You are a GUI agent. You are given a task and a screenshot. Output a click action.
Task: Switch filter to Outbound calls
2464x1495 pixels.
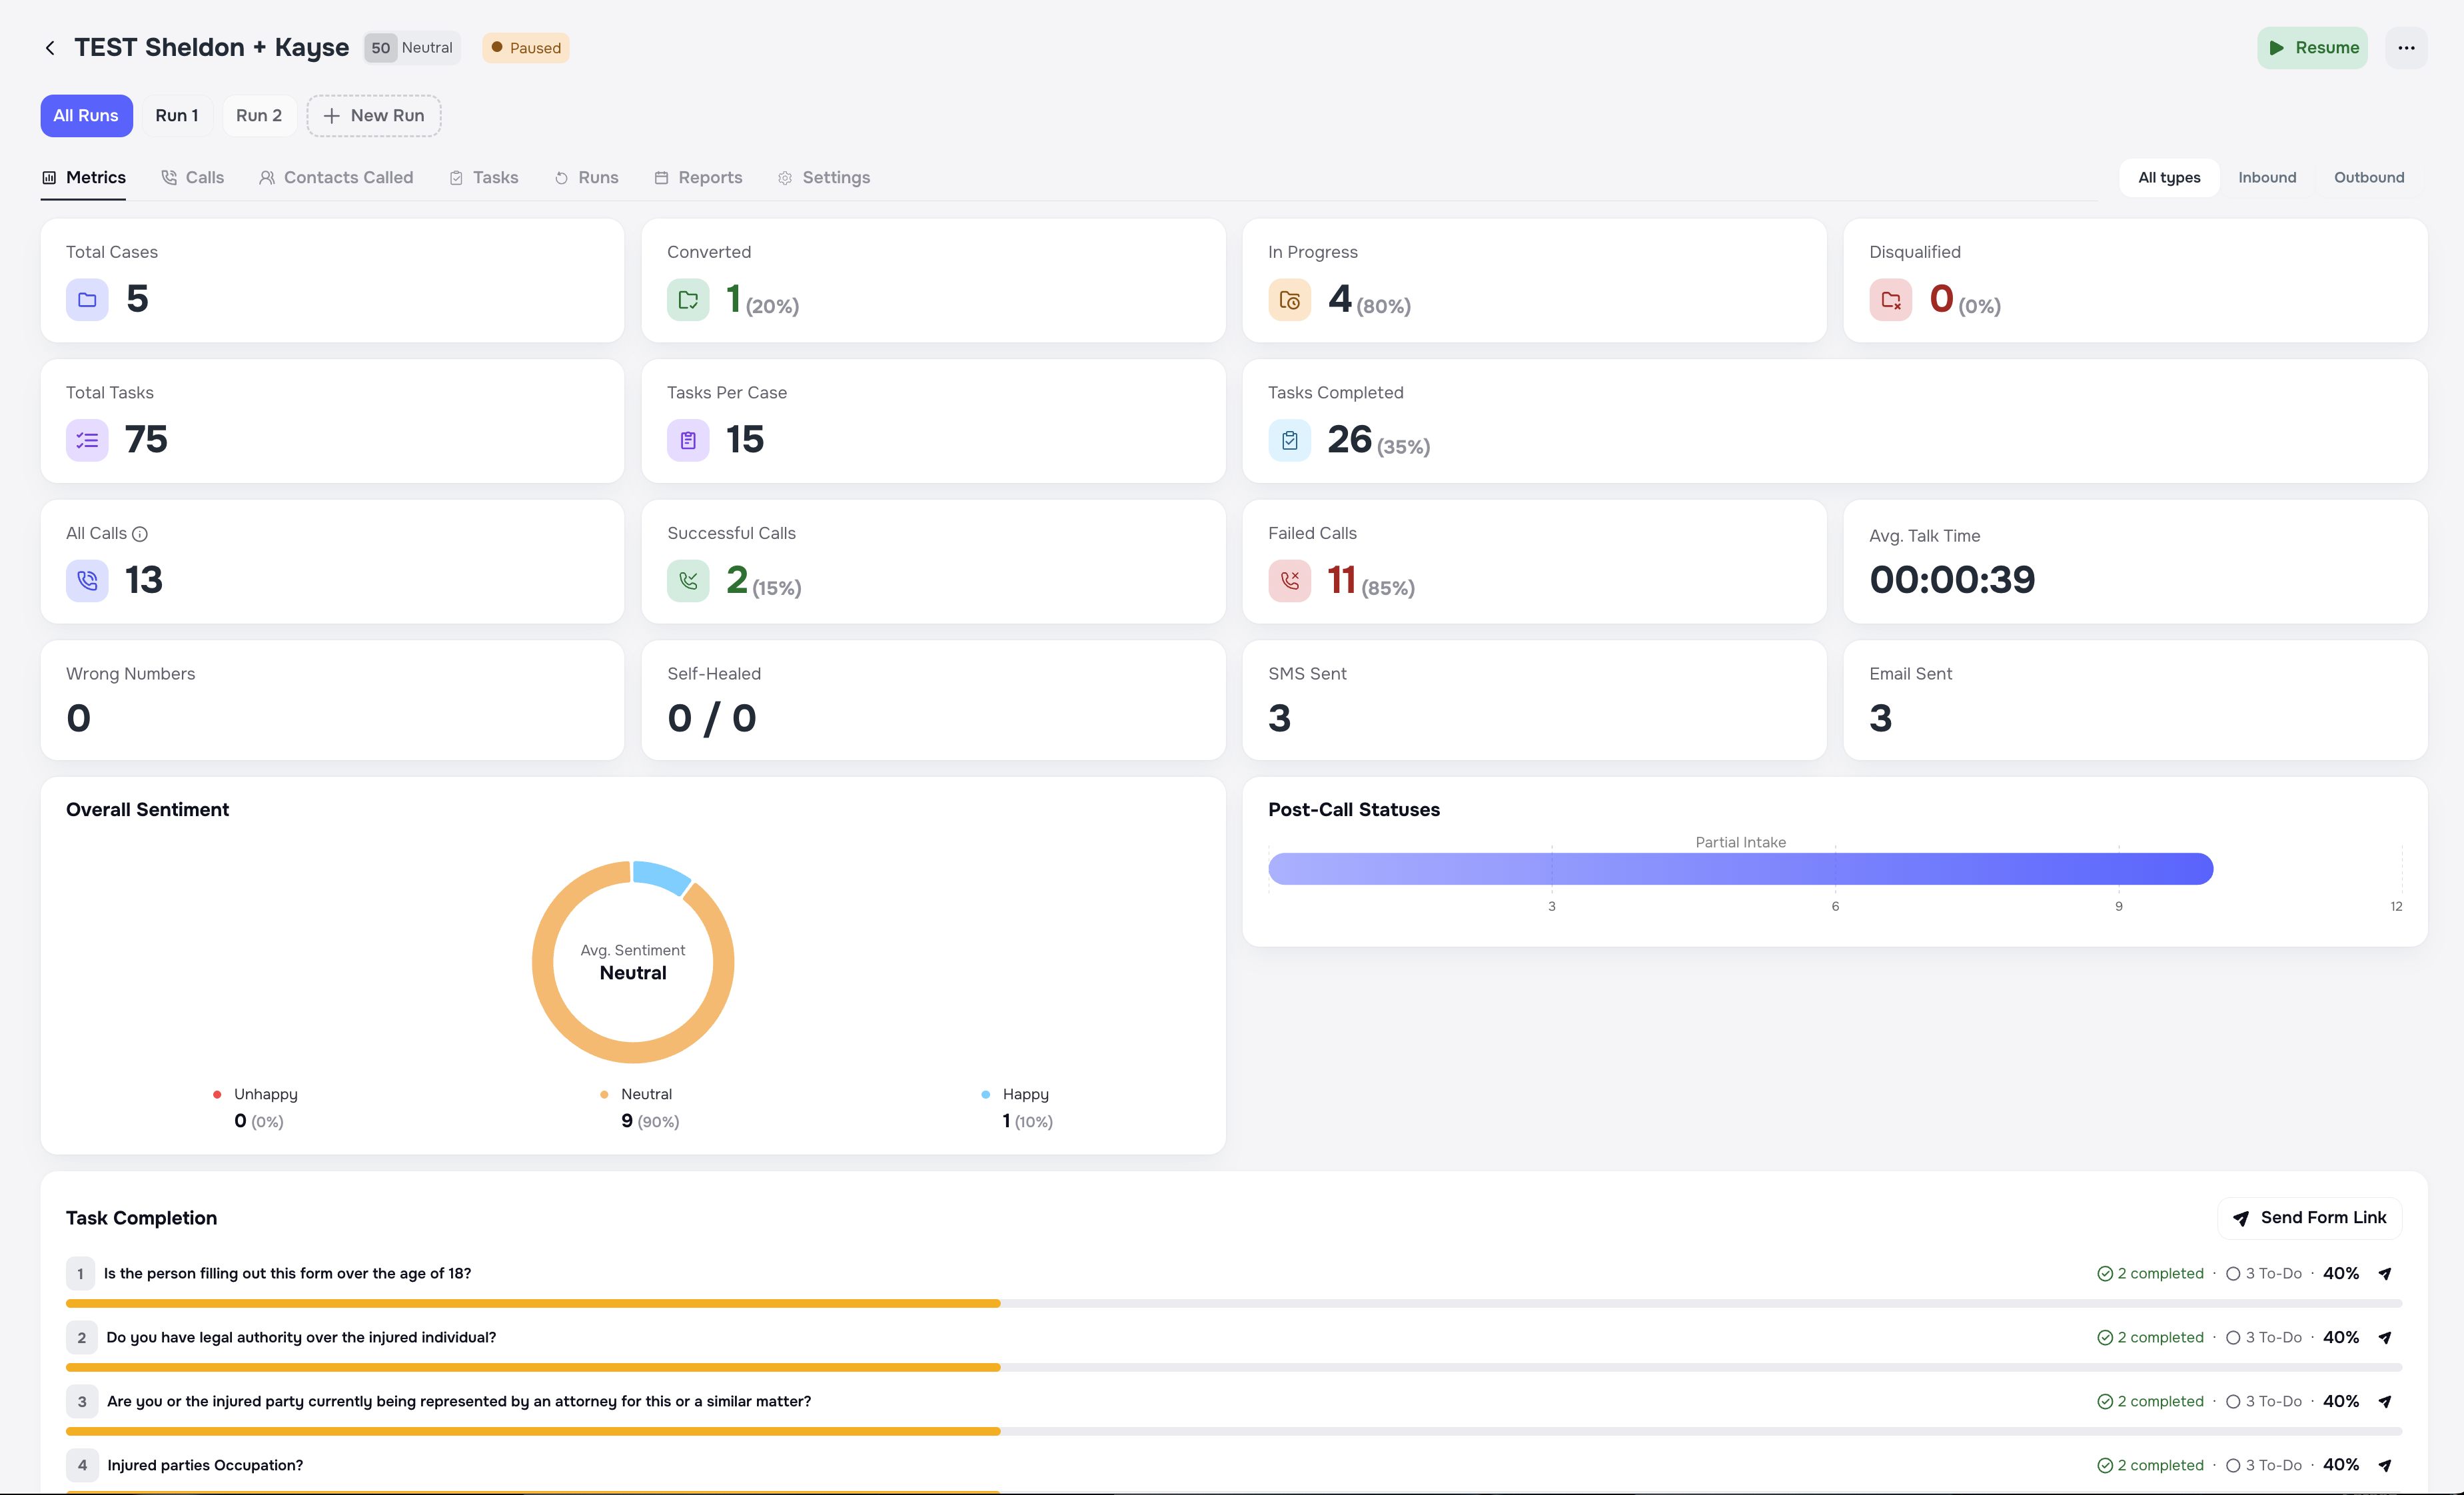coord(2369,177)
